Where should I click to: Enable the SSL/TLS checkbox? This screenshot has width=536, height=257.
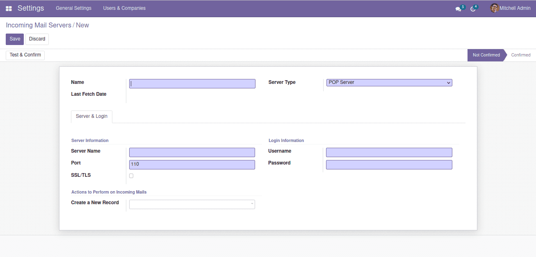tap(131, 176)
